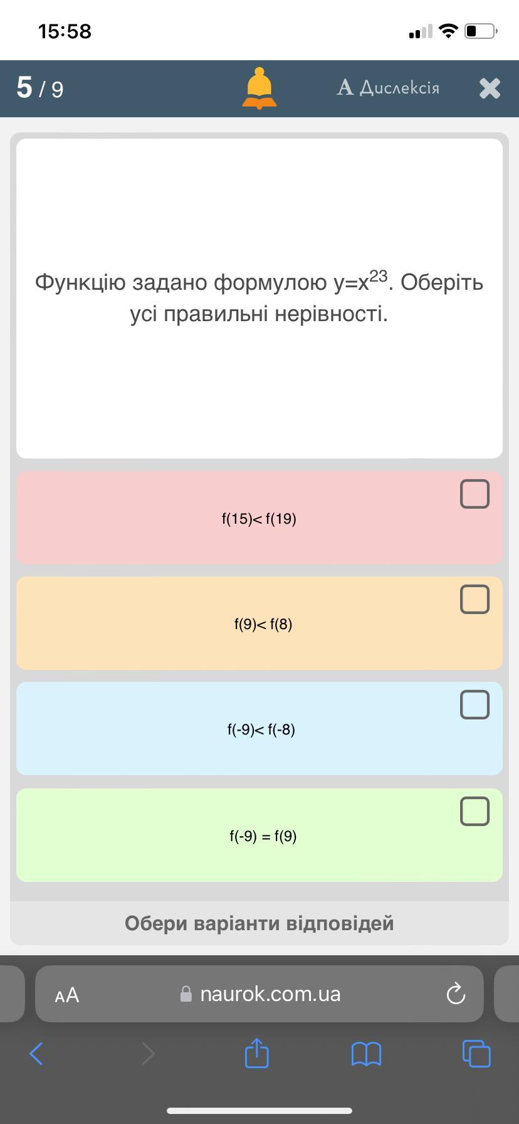The image size is (519, 1124).
Task: Check the box for f(15)< f(19)
Action: pos(474,494)
